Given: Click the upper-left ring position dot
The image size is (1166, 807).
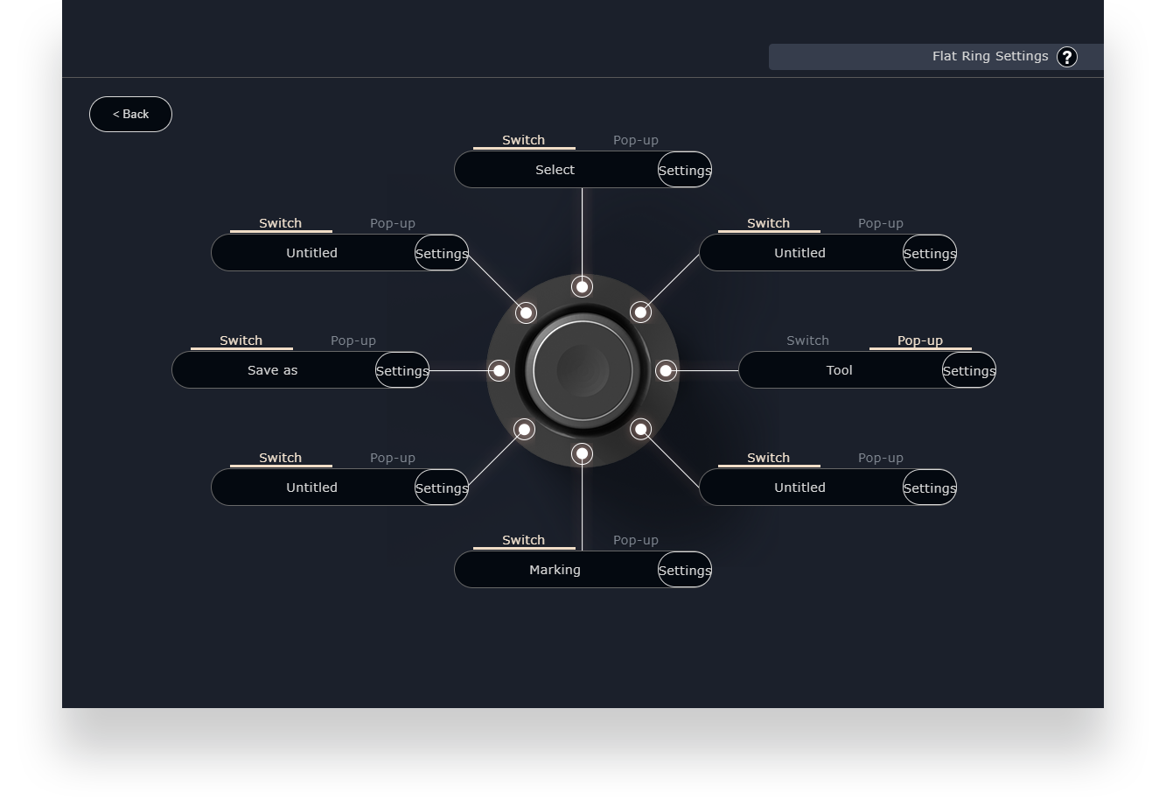Looking at the screenshot, I should click(x=526, y=312).
